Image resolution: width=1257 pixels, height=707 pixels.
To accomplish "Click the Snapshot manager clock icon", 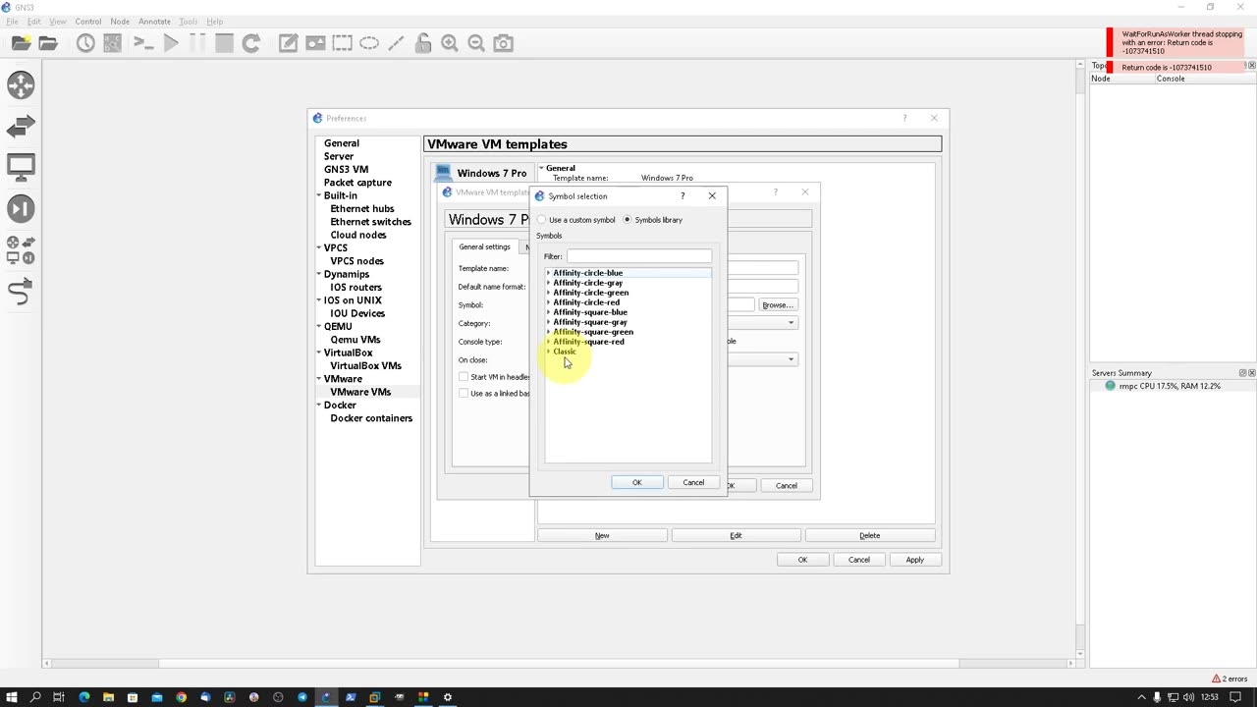I will click(85, 43).
